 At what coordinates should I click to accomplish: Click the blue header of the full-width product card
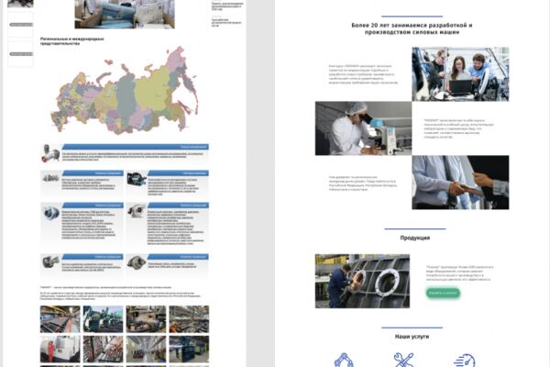point(136,147)
